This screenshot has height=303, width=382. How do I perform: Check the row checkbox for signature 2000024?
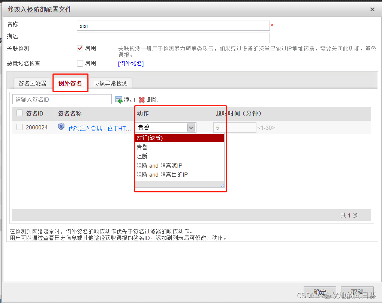(x=19, y=127)
